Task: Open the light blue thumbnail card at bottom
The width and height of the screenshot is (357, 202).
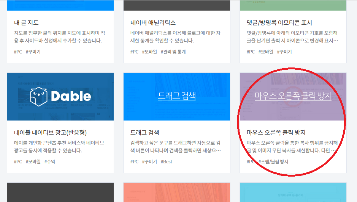Action: pyautogui.click(x=293, y=192)
